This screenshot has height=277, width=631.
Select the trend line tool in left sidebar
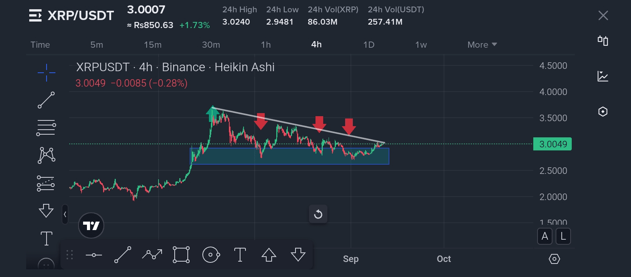point(46,100)
